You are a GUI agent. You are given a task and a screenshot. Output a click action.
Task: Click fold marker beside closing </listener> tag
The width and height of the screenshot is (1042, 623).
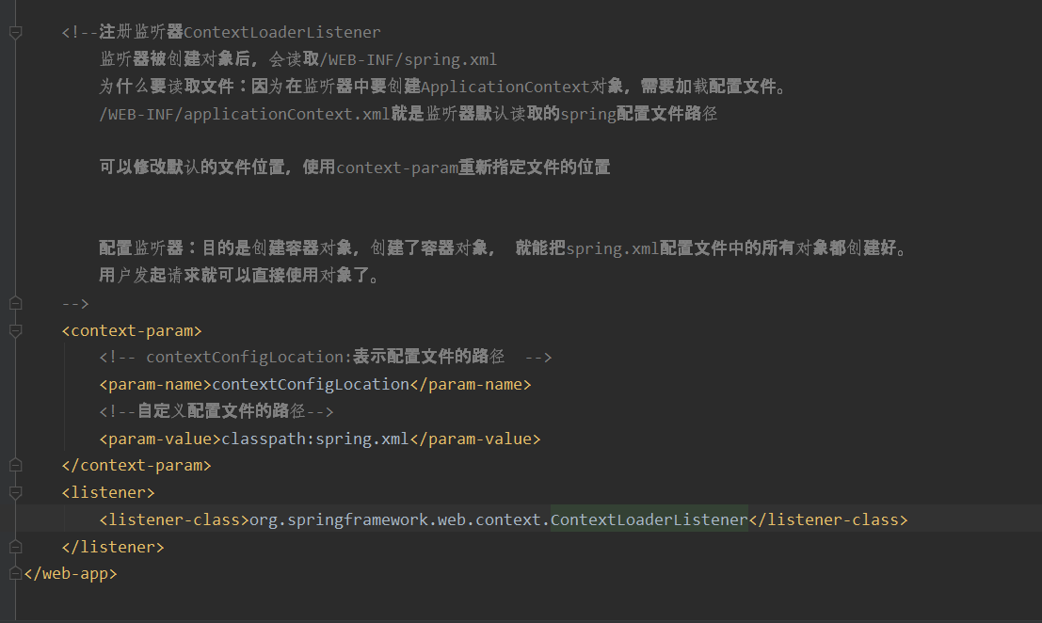[16, 547]
